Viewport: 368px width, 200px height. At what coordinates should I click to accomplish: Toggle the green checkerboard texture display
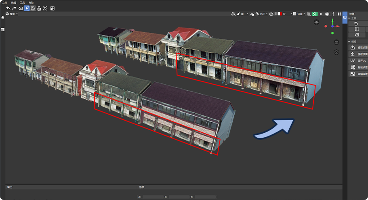[x=315, y=14]
